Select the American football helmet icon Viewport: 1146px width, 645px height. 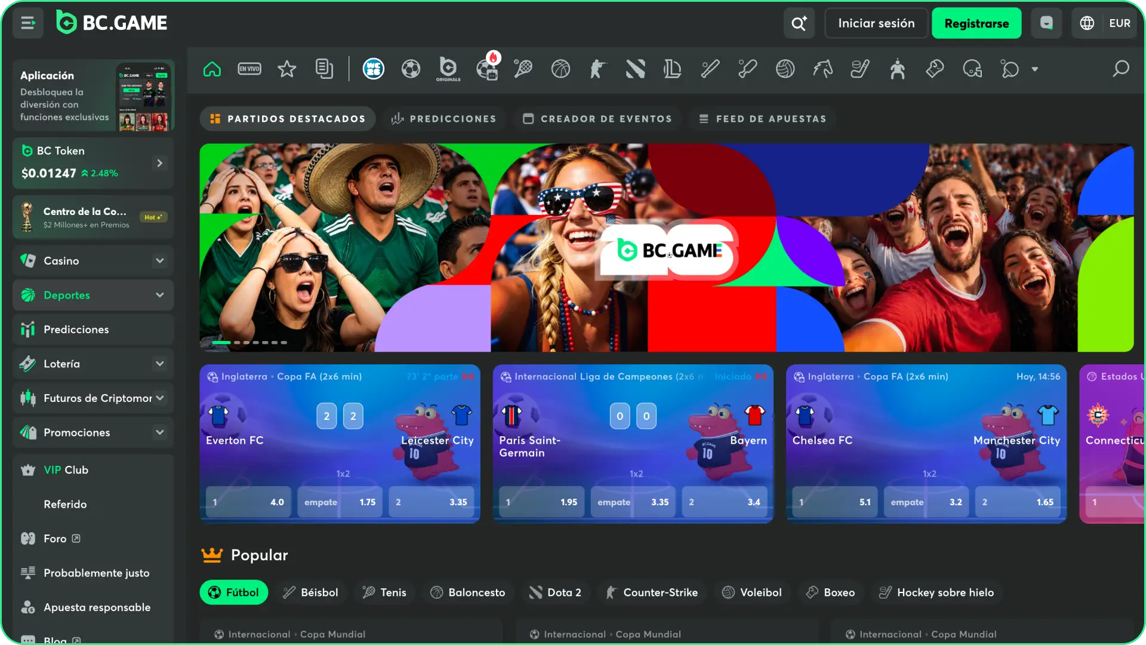point(972,69)
